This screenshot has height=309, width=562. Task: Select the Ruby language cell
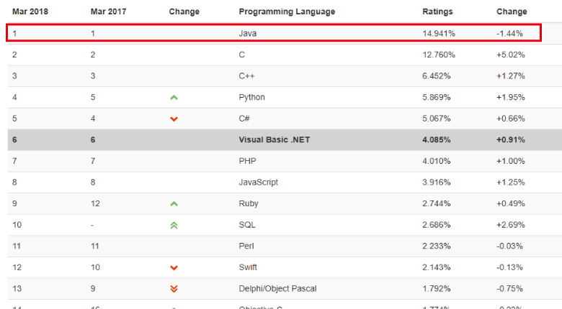249,203
